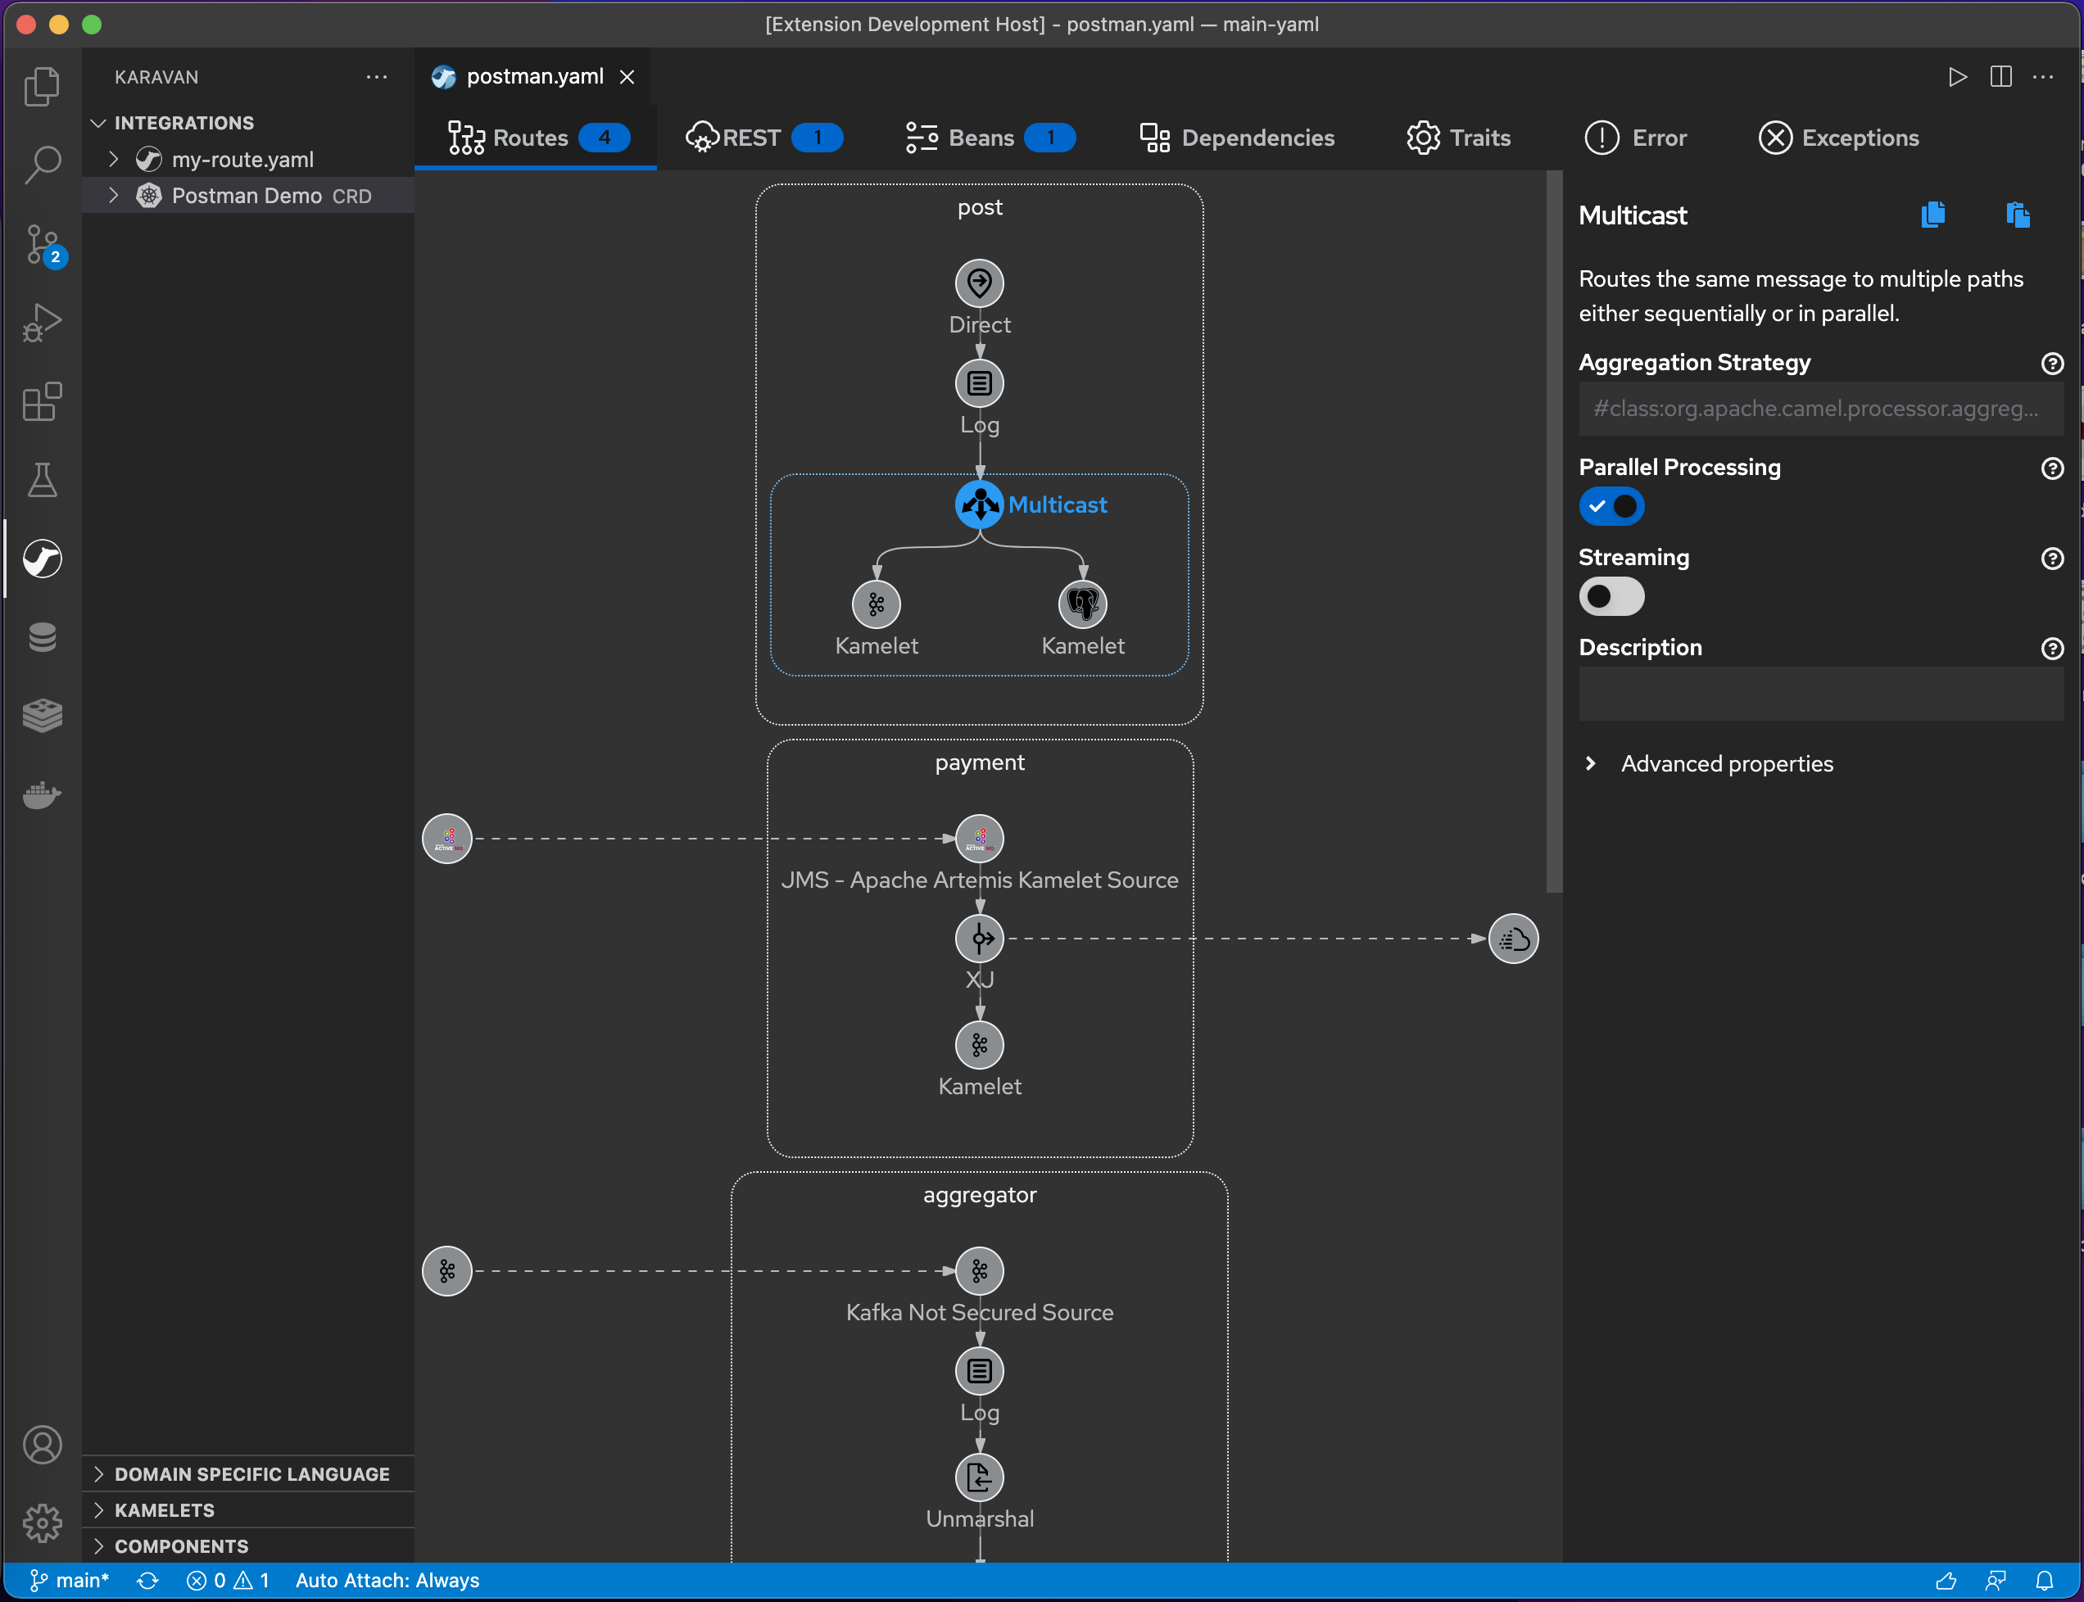Select the Multicast node icon

(978, 505)
